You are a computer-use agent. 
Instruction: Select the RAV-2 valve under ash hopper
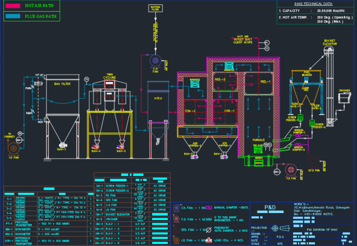(x=195, y=157)
